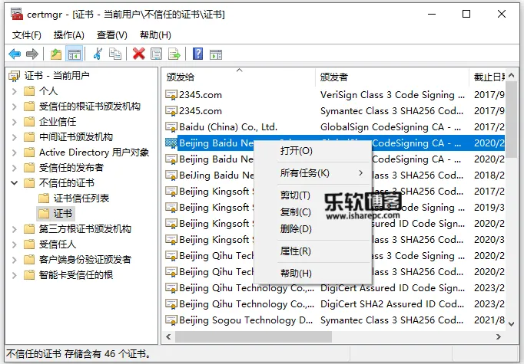Expand the 个人 tree node
The width and height of the screenshot is (524, 364).
coord(15,91)
